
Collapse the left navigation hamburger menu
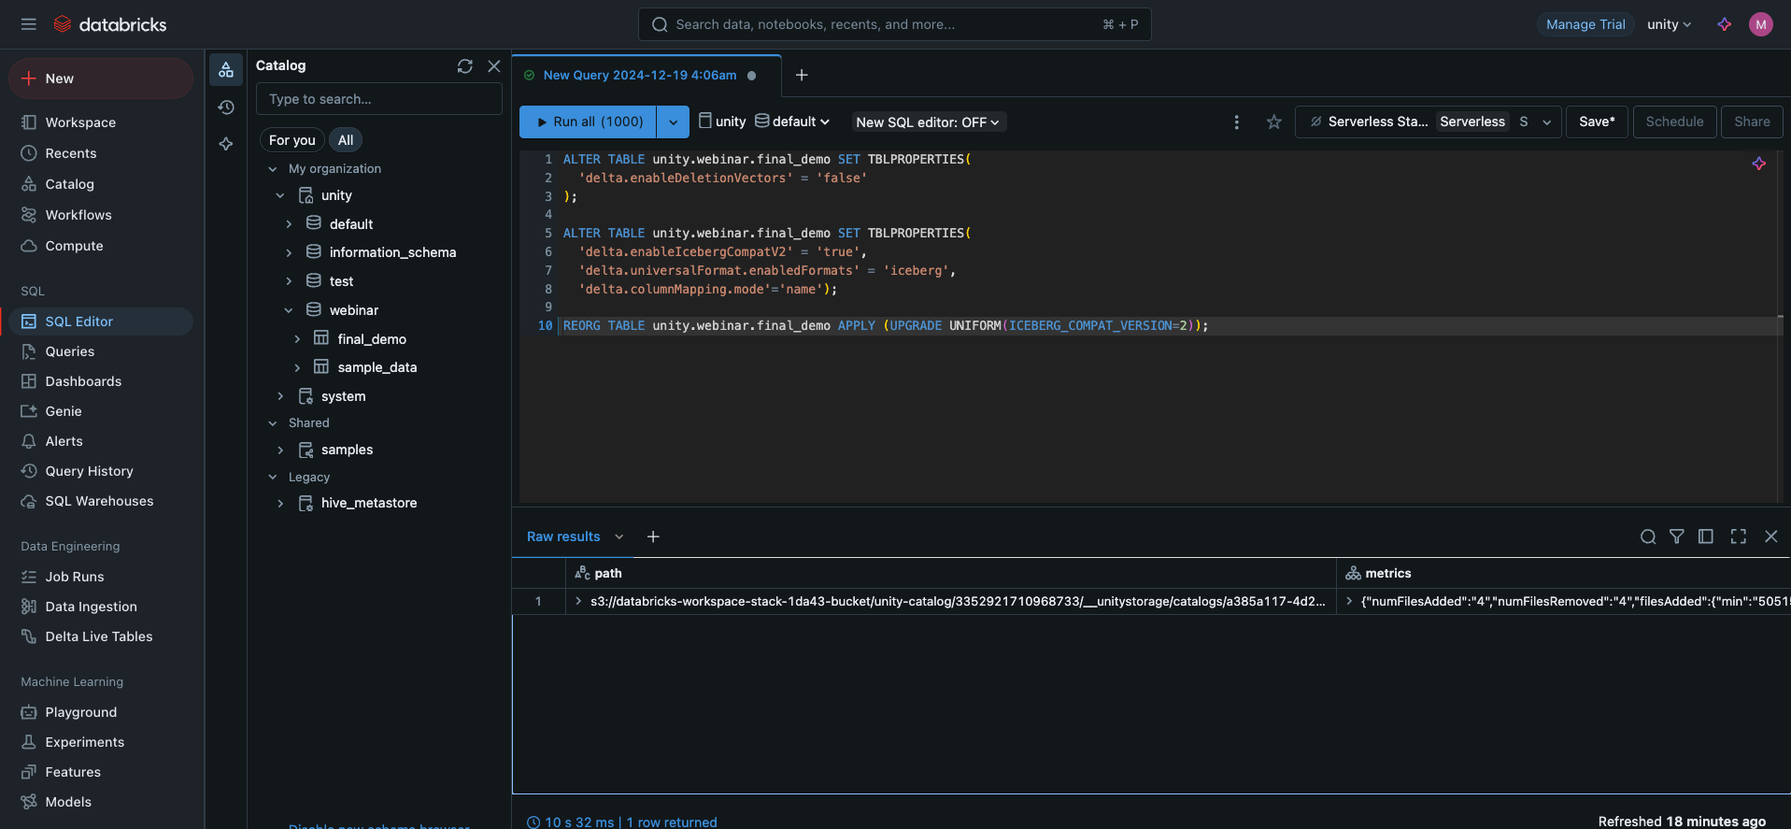coord(29,24)
